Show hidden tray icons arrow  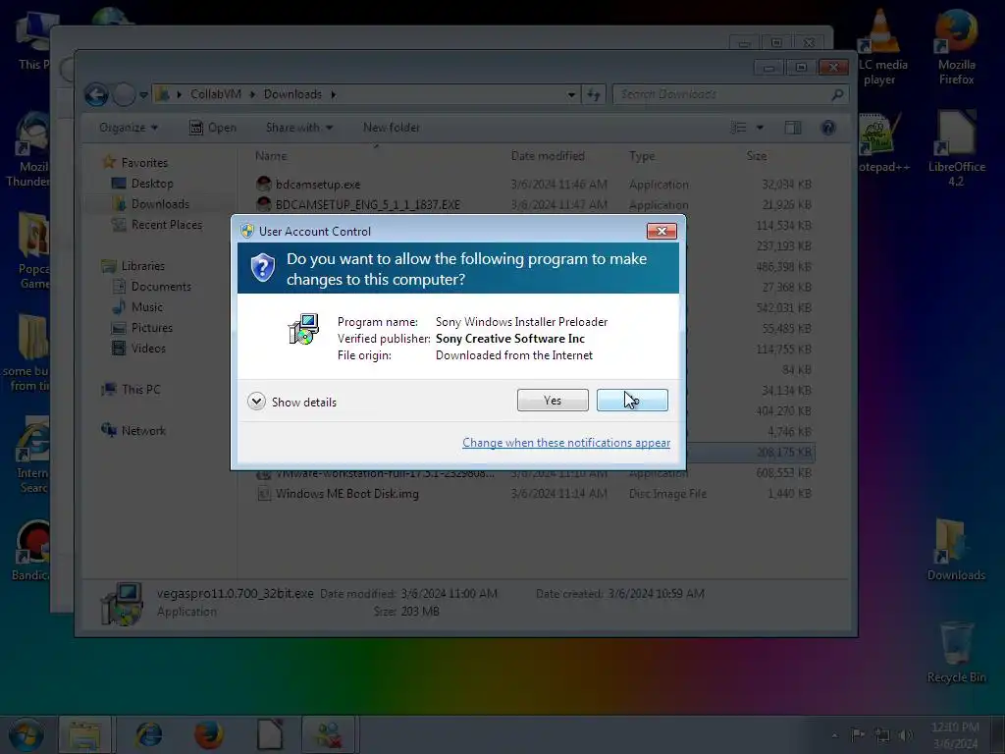coord(834,734)
